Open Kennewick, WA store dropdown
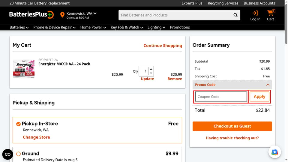288x162 pixels. (81, 13)
